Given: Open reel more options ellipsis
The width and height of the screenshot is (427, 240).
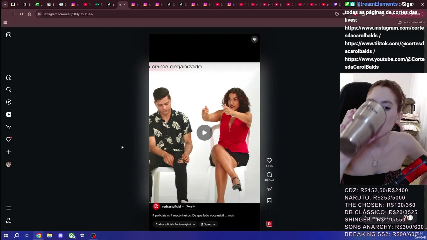Looking at the screenshot, I should (x=269, y=212).
